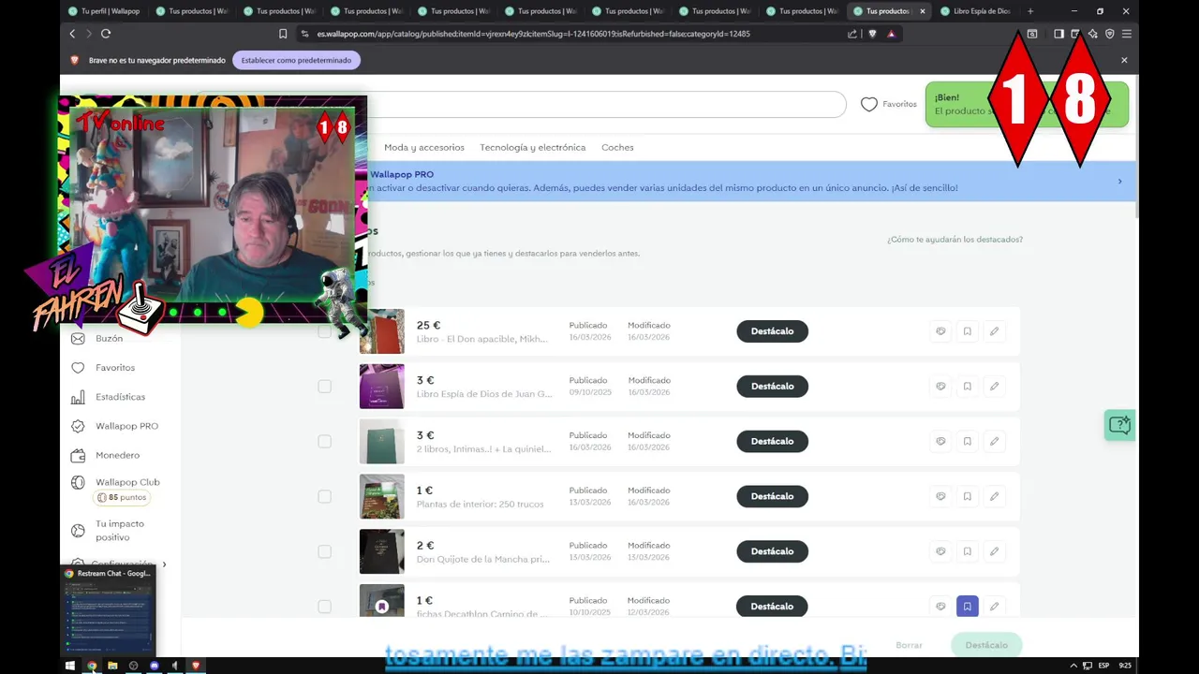This screenshot has width=1199, height=674.
Task: Open the Tecnología y electrónica category
Action: (532, 147)
